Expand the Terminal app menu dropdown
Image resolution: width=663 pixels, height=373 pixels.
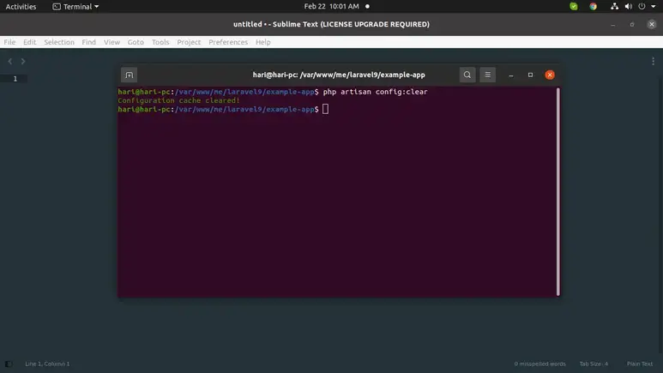(x=75, y=6)
